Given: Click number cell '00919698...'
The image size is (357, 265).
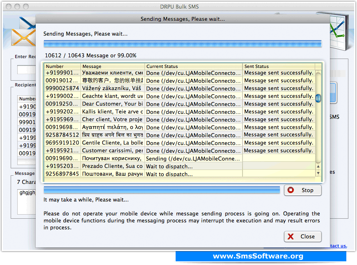Looking at the screenshot, I should tap(62, 127).
